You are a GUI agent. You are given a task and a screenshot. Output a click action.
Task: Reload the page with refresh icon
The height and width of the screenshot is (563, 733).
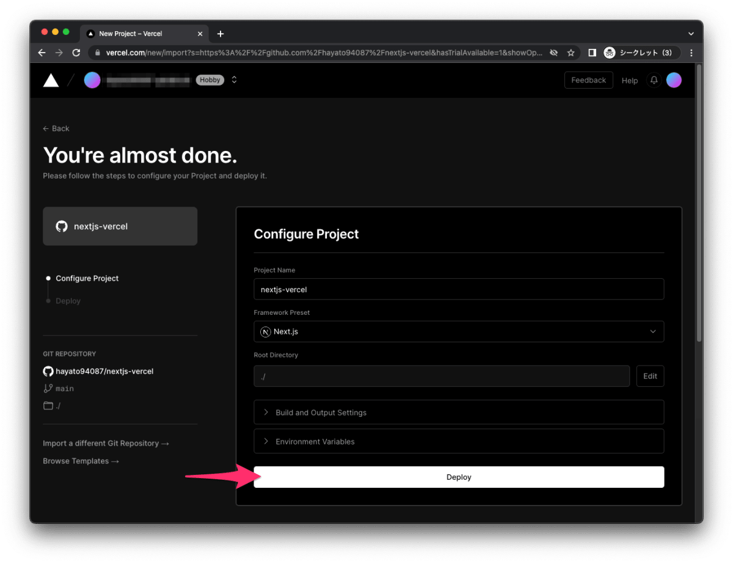pyautogui.click(x=76, y=53)
